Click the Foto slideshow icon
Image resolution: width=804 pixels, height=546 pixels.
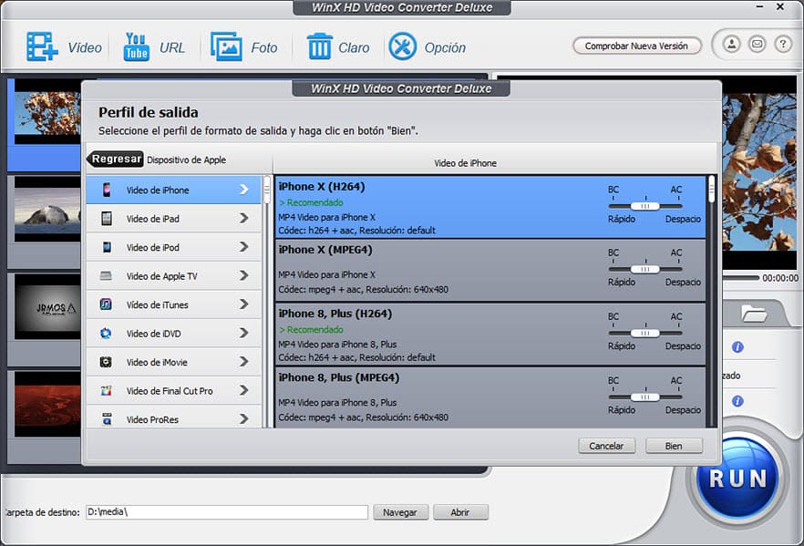point(226,46)
